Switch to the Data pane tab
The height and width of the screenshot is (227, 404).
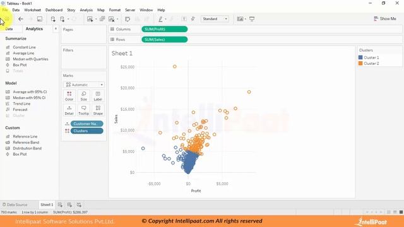click(9, 29)
